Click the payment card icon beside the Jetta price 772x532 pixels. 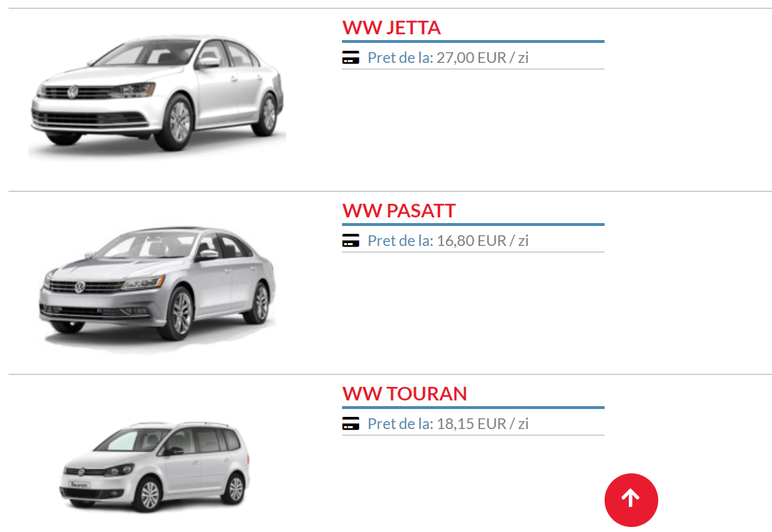click(351, 58)
